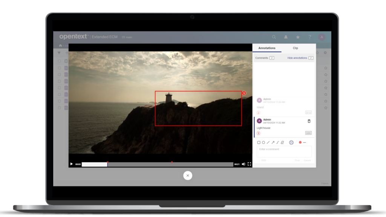Screen dimensions: 386x217
Task: Delete the Light house comment
Action: click(309, 121)
